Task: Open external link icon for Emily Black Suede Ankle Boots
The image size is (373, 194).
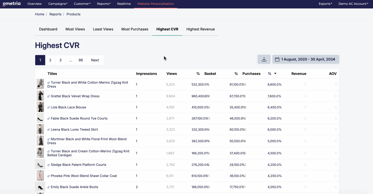Action: (49, 187)
